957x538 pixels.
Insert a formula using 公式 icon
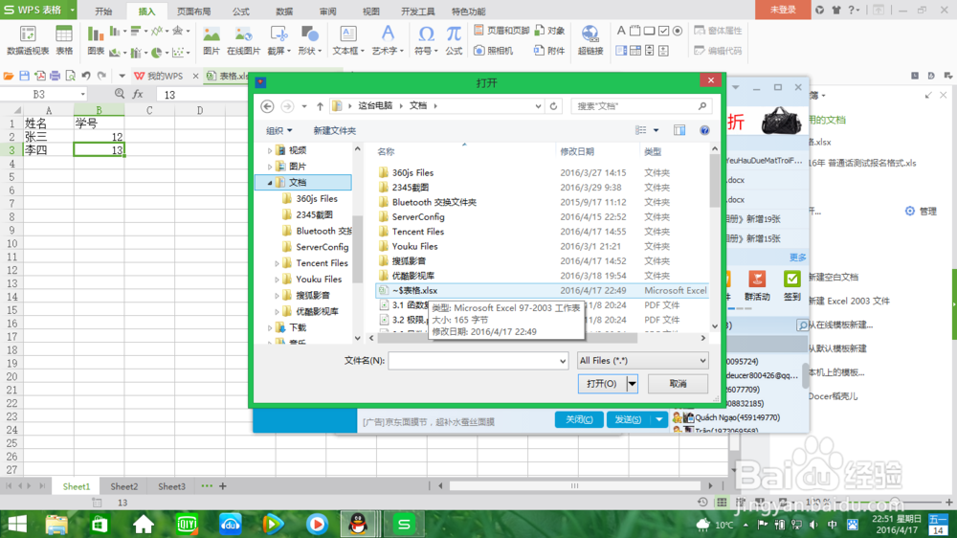pyautogui.click(x=454, y=40)
